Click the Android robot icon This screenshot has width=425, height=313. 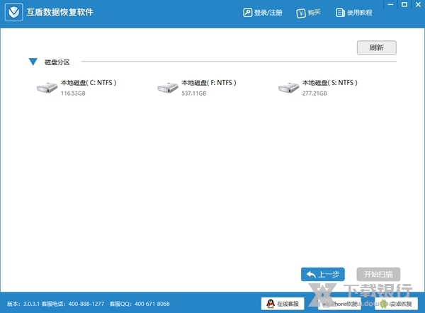coord(383,304)
